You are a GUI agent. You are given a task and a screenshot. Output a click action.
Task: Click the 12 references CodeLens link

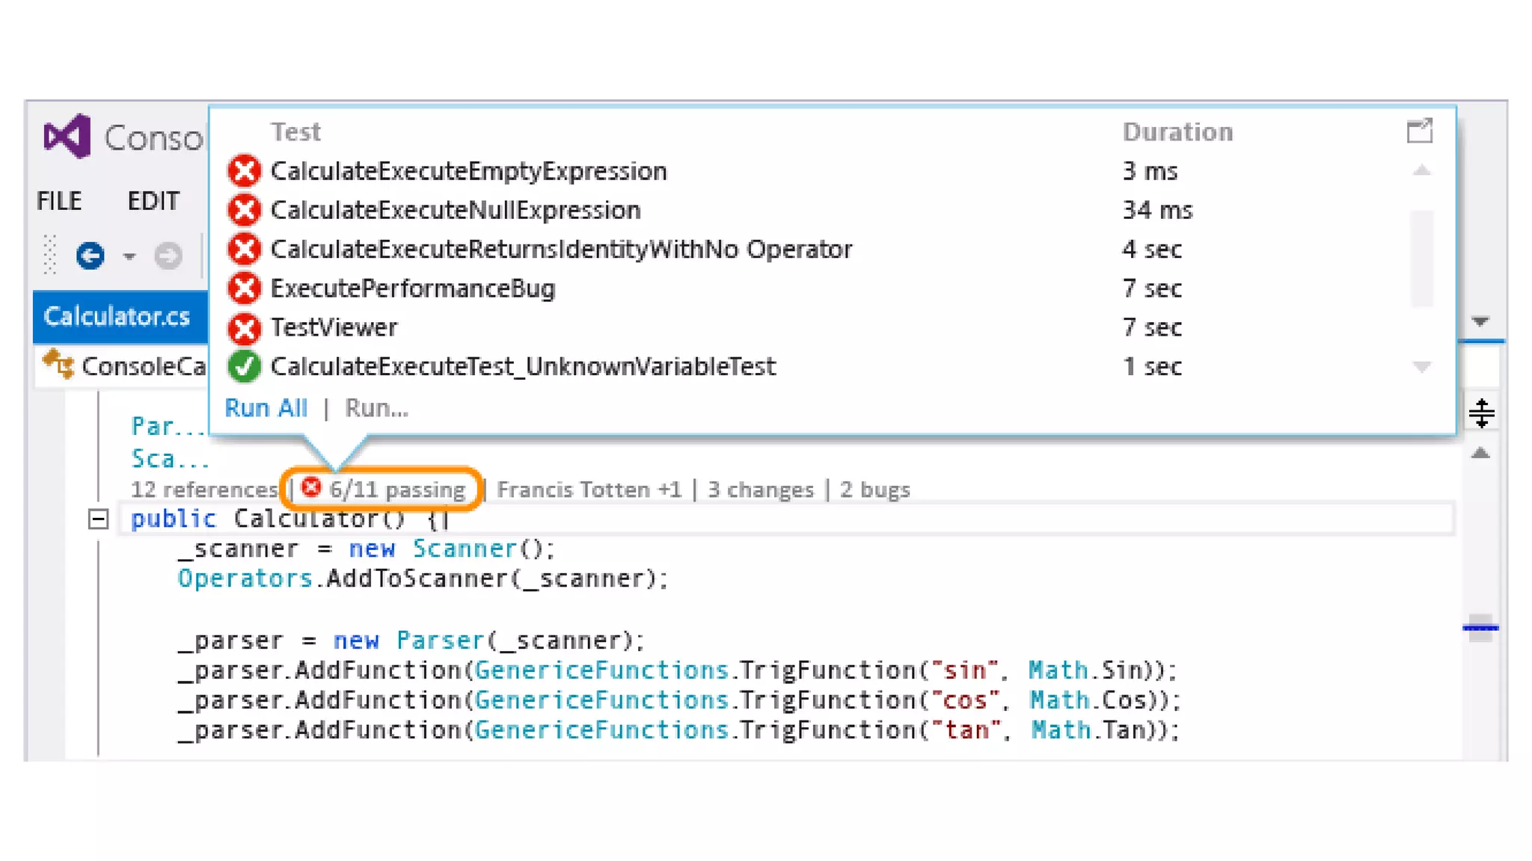coord(203,490)
